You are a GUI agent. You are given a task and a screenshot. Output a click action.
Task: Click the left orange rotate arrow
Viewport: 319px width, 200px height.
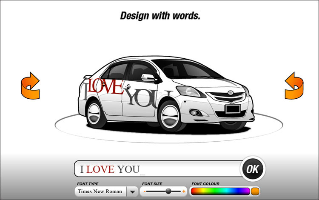click(30, 86)
